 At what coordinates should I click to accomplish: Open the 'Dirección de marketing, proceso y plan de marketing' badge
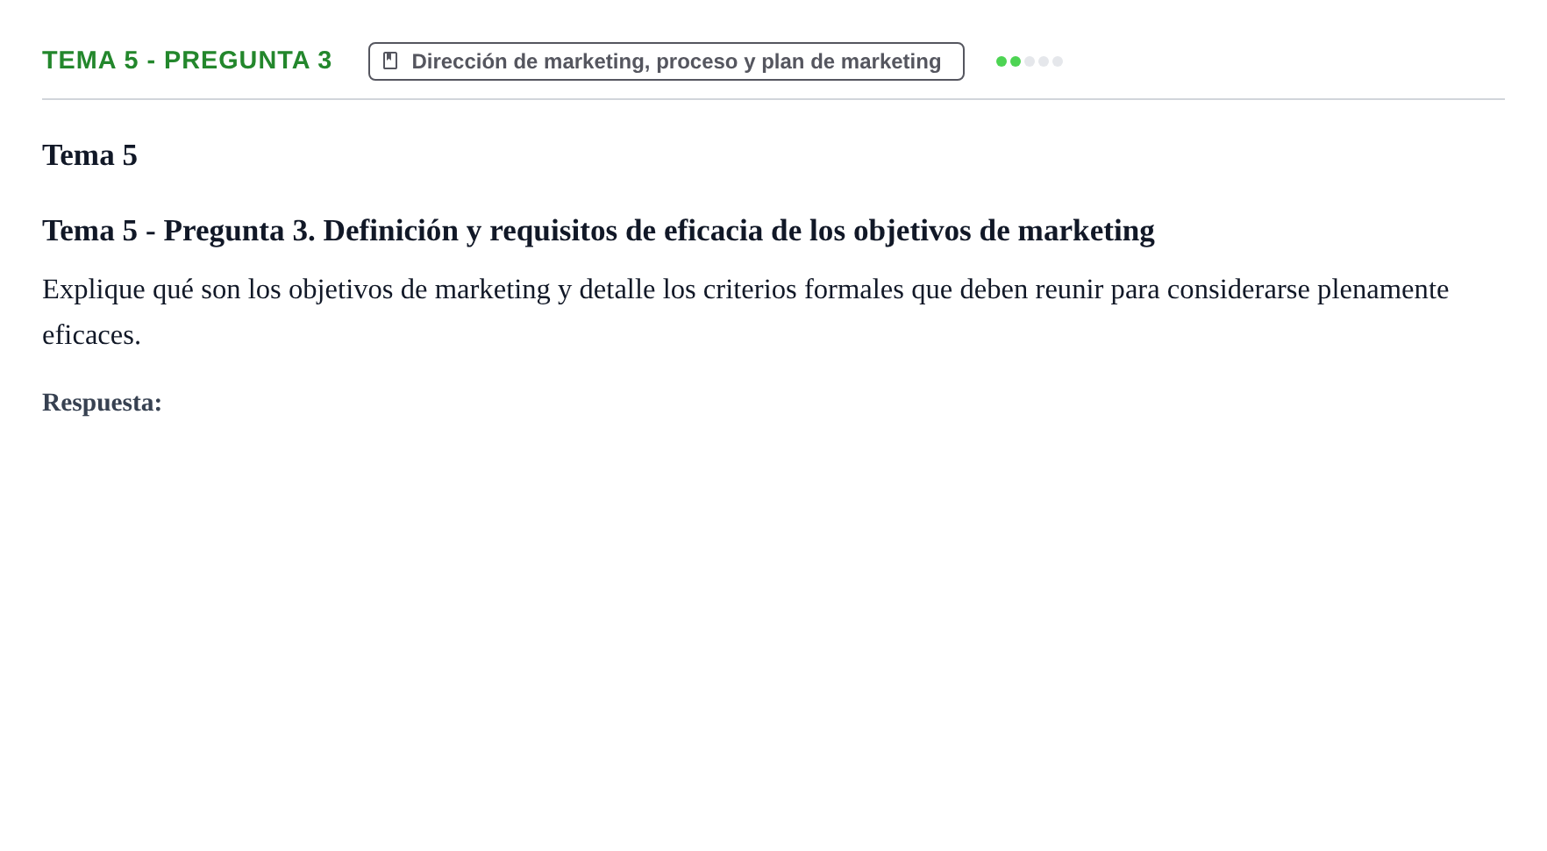(667, 61)
